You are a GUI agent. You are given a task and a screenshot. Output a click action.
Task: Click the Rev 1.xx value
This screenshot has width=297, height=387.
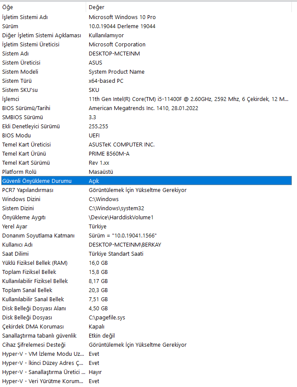coord(99,163)
